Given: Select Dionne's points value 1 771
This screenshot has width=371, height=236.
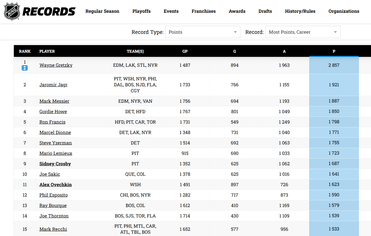Looking at the screenshot, I should [334, 132].
